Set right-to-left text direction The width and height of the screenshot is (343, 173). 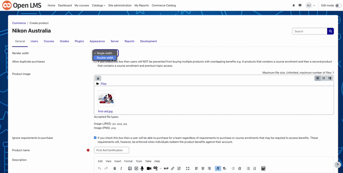[224, 168]
